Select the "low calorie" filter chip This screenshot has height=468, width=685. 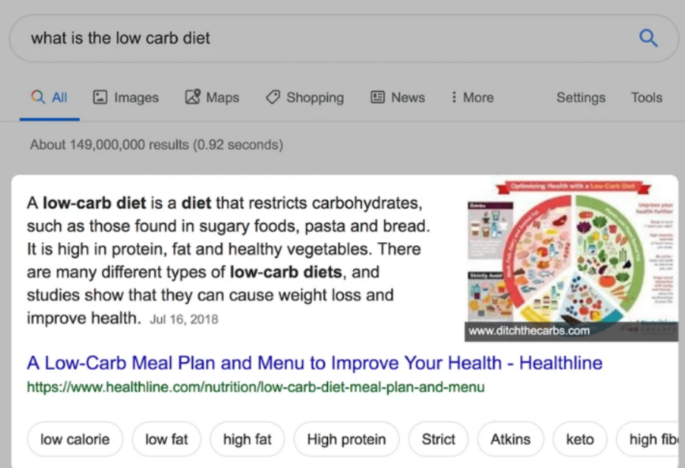[75, 440]
